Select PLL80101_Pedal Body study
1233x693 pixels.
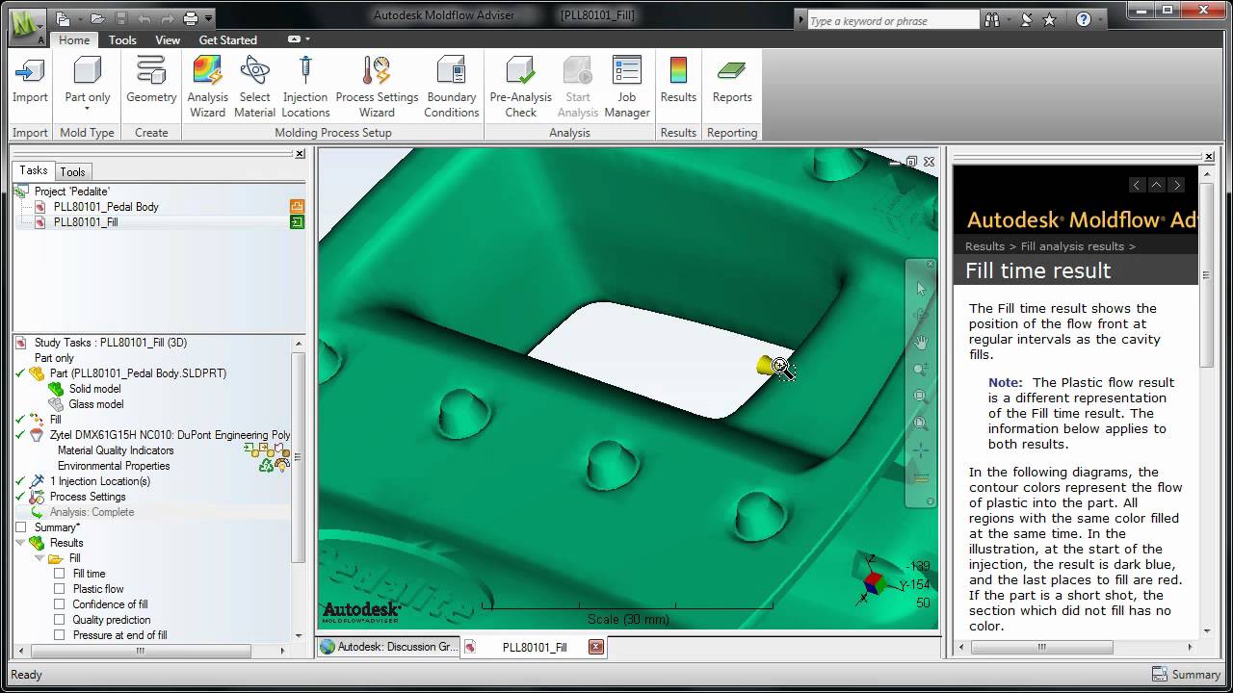[106, 207]
